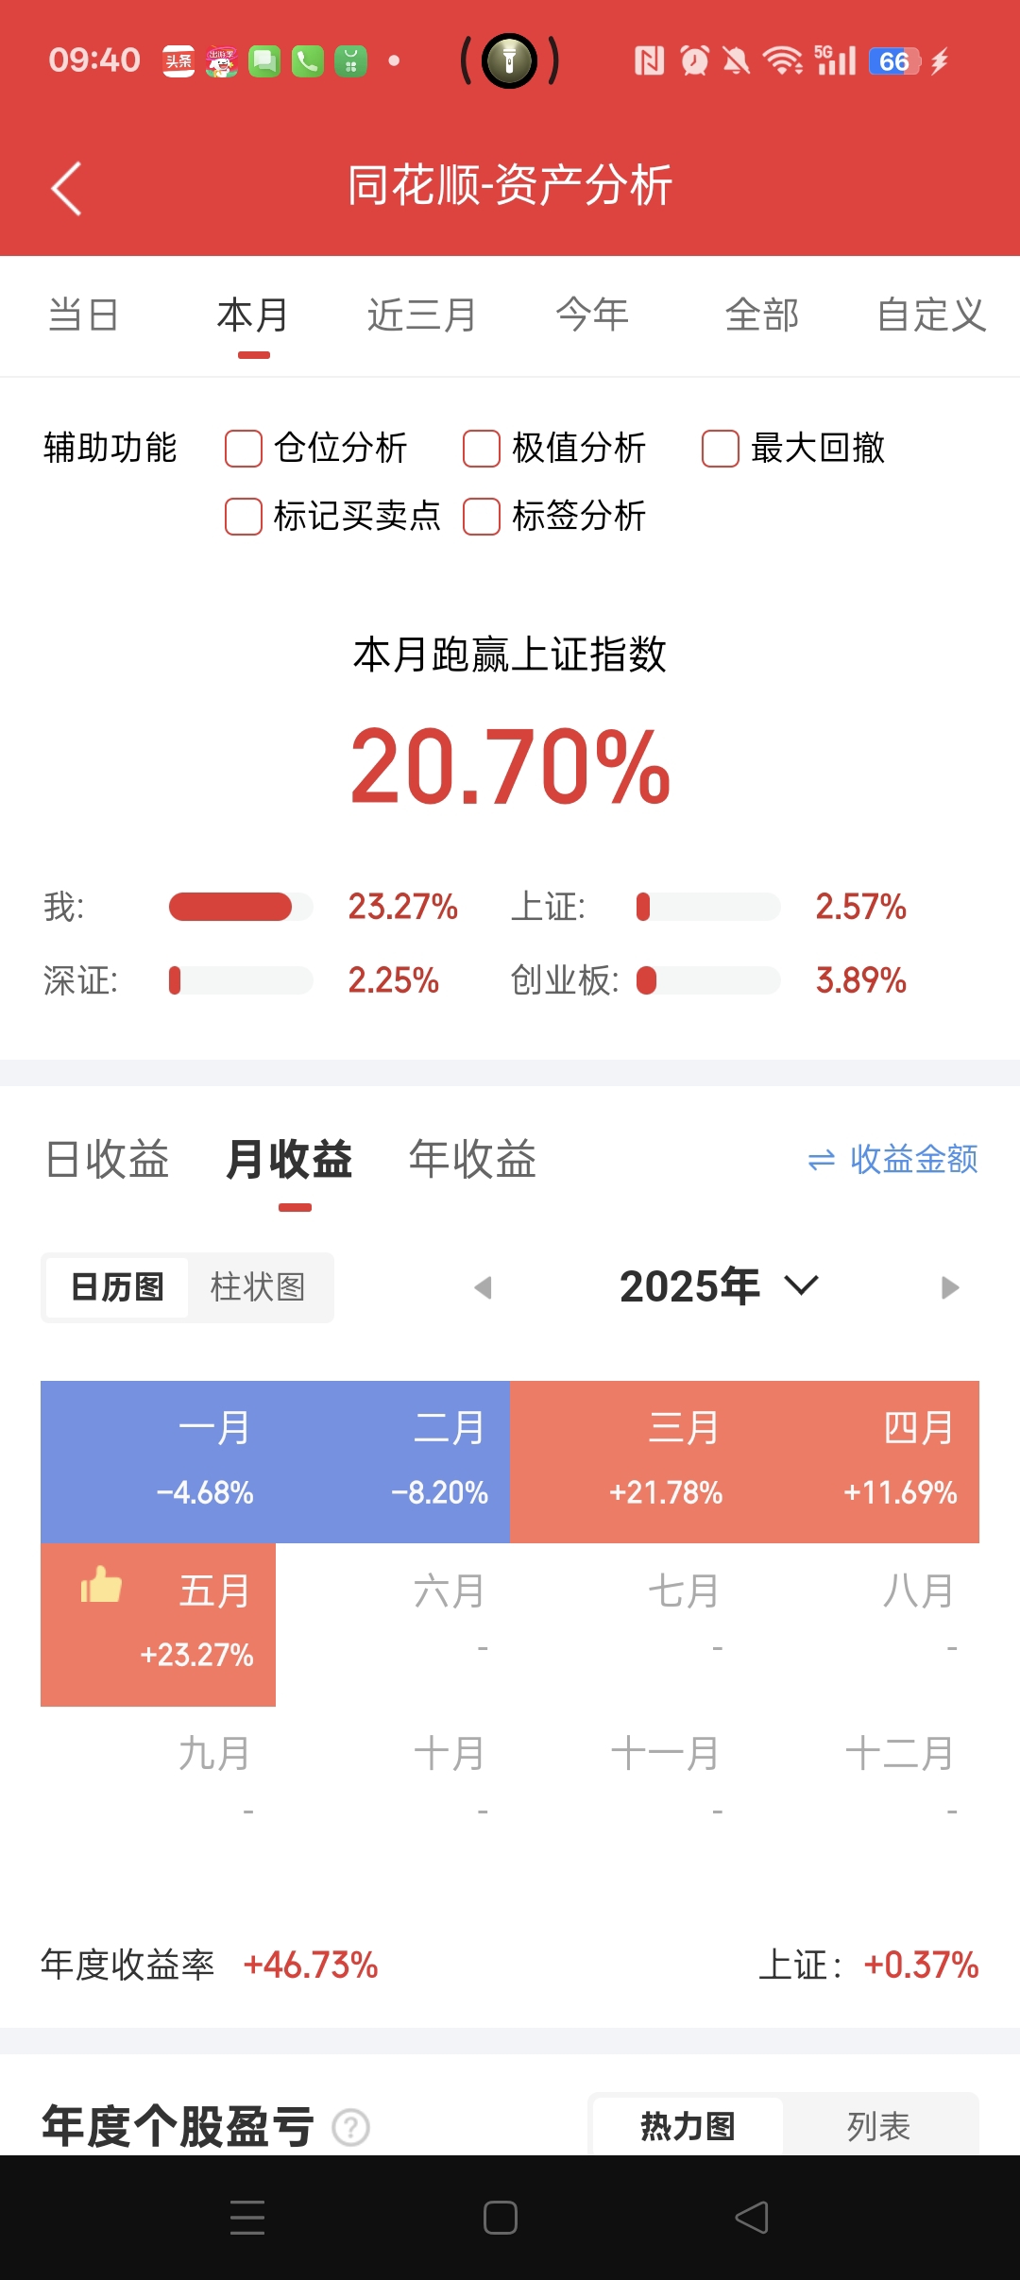
Task: Advance to next year with right arrow
Action: coord(950,1287)
